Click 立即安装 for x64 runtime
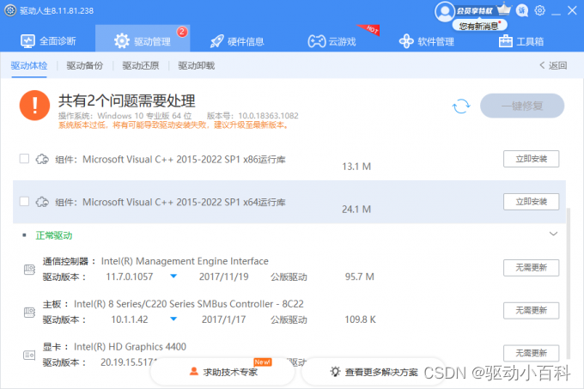584x389 pixels. tap(531, 202)
